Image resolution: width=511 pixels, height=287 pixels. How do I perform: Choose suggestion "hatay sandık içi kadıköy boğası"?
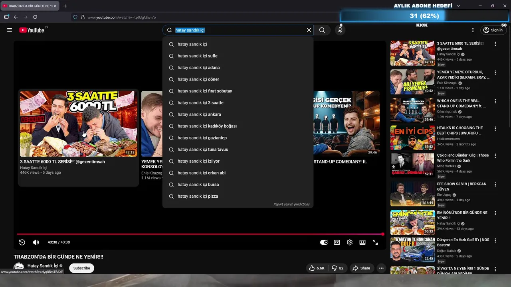point(238,126)
